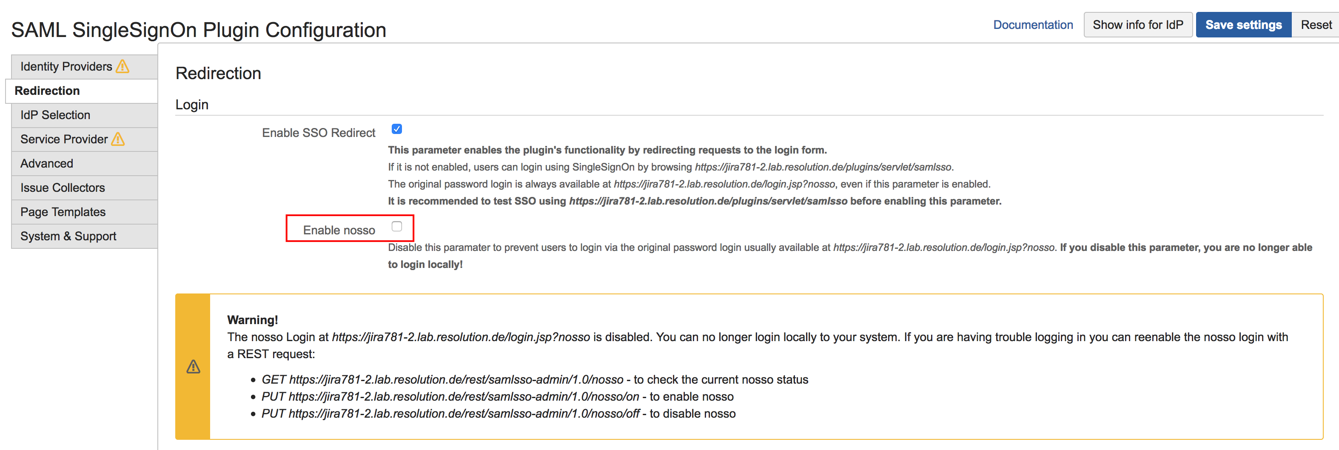This screenshot has width=1339, height=450.
Task: Open the Identity Providers tab
Action: pyautogui.click(x=66, y=66)
